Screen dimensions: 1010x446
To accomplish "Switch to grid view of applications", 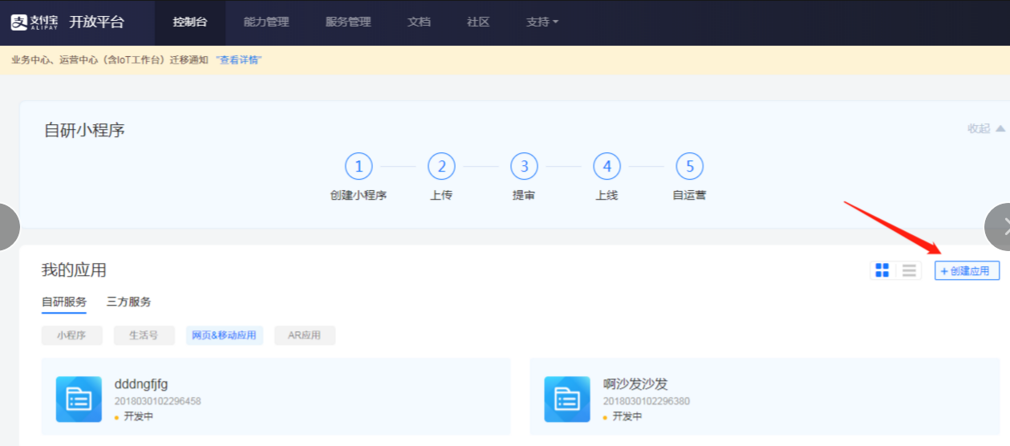I will [x=882, y=270].
